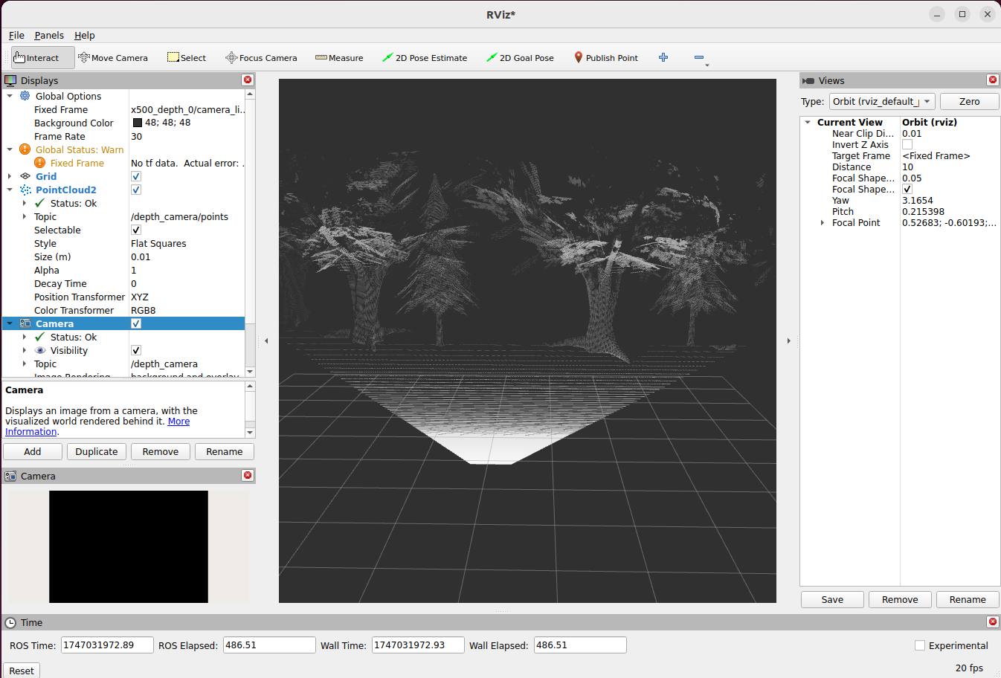Collapse the Current View node
The image size is (1001, 678).
[808, 122]
